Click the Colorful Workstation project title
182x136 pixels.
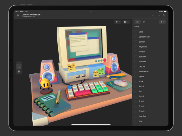(x=31, y=15)
